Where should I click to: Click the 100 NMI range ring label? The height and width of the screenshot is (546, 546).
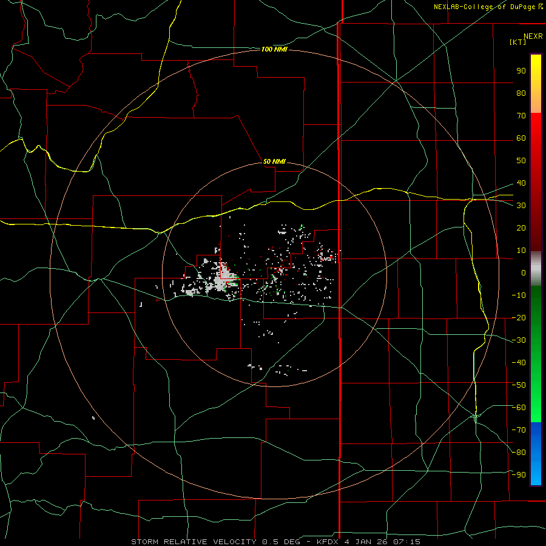(274, 50)
